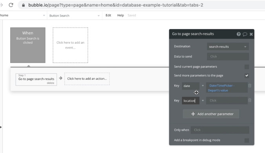Open the Help menu

click(x=121, y=15)
